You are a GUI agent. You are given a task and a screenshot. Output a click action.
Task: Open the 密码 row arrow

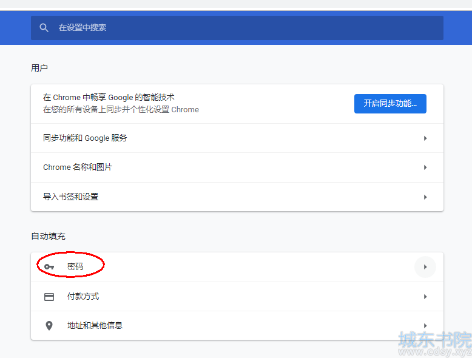425,267
